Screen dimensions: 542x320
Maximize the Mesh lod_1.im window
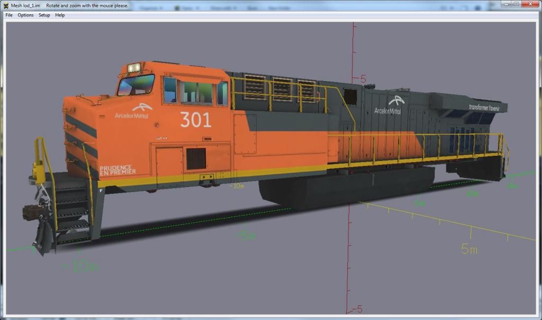(x=516, y=4)
